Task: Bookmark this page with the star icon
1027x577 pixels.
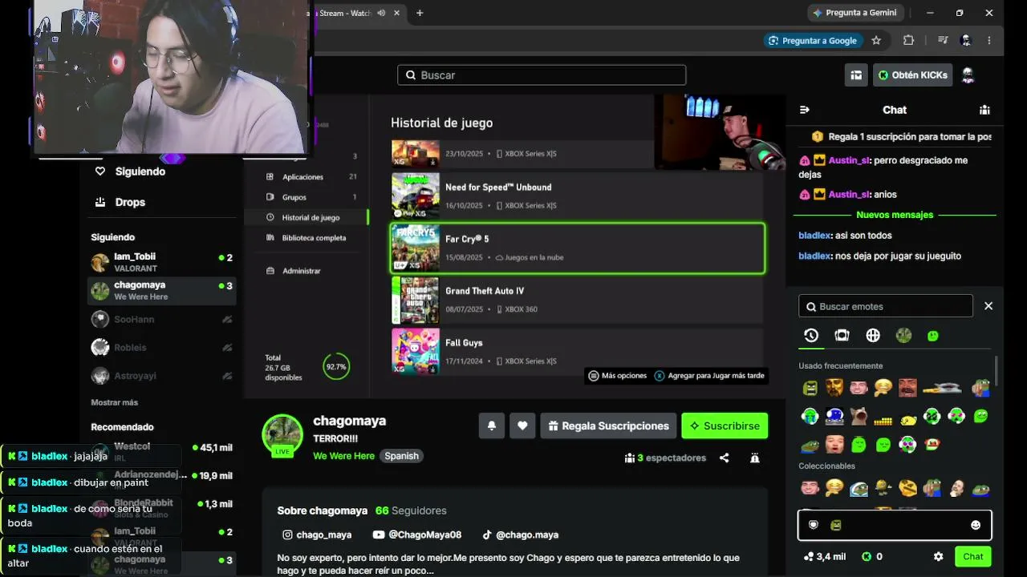Action: click(876, 41)
